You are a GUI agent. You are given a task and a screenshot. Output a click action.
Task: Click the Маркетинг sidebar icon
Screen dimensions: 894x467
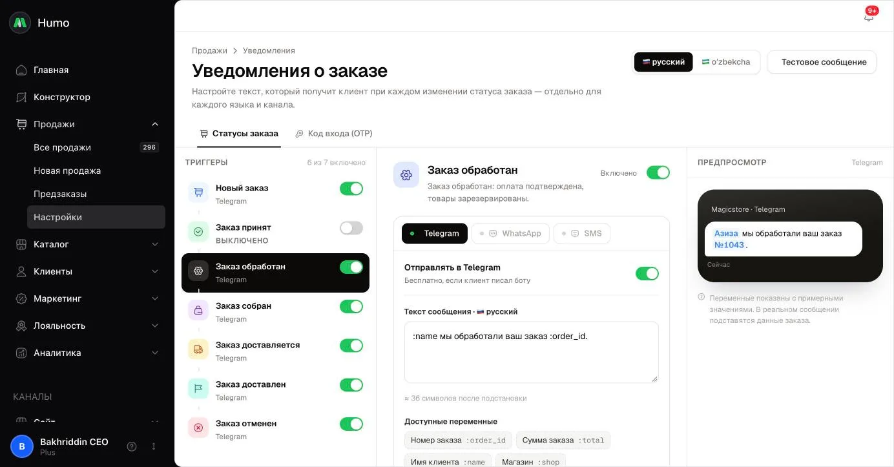[x=21, y=298]
